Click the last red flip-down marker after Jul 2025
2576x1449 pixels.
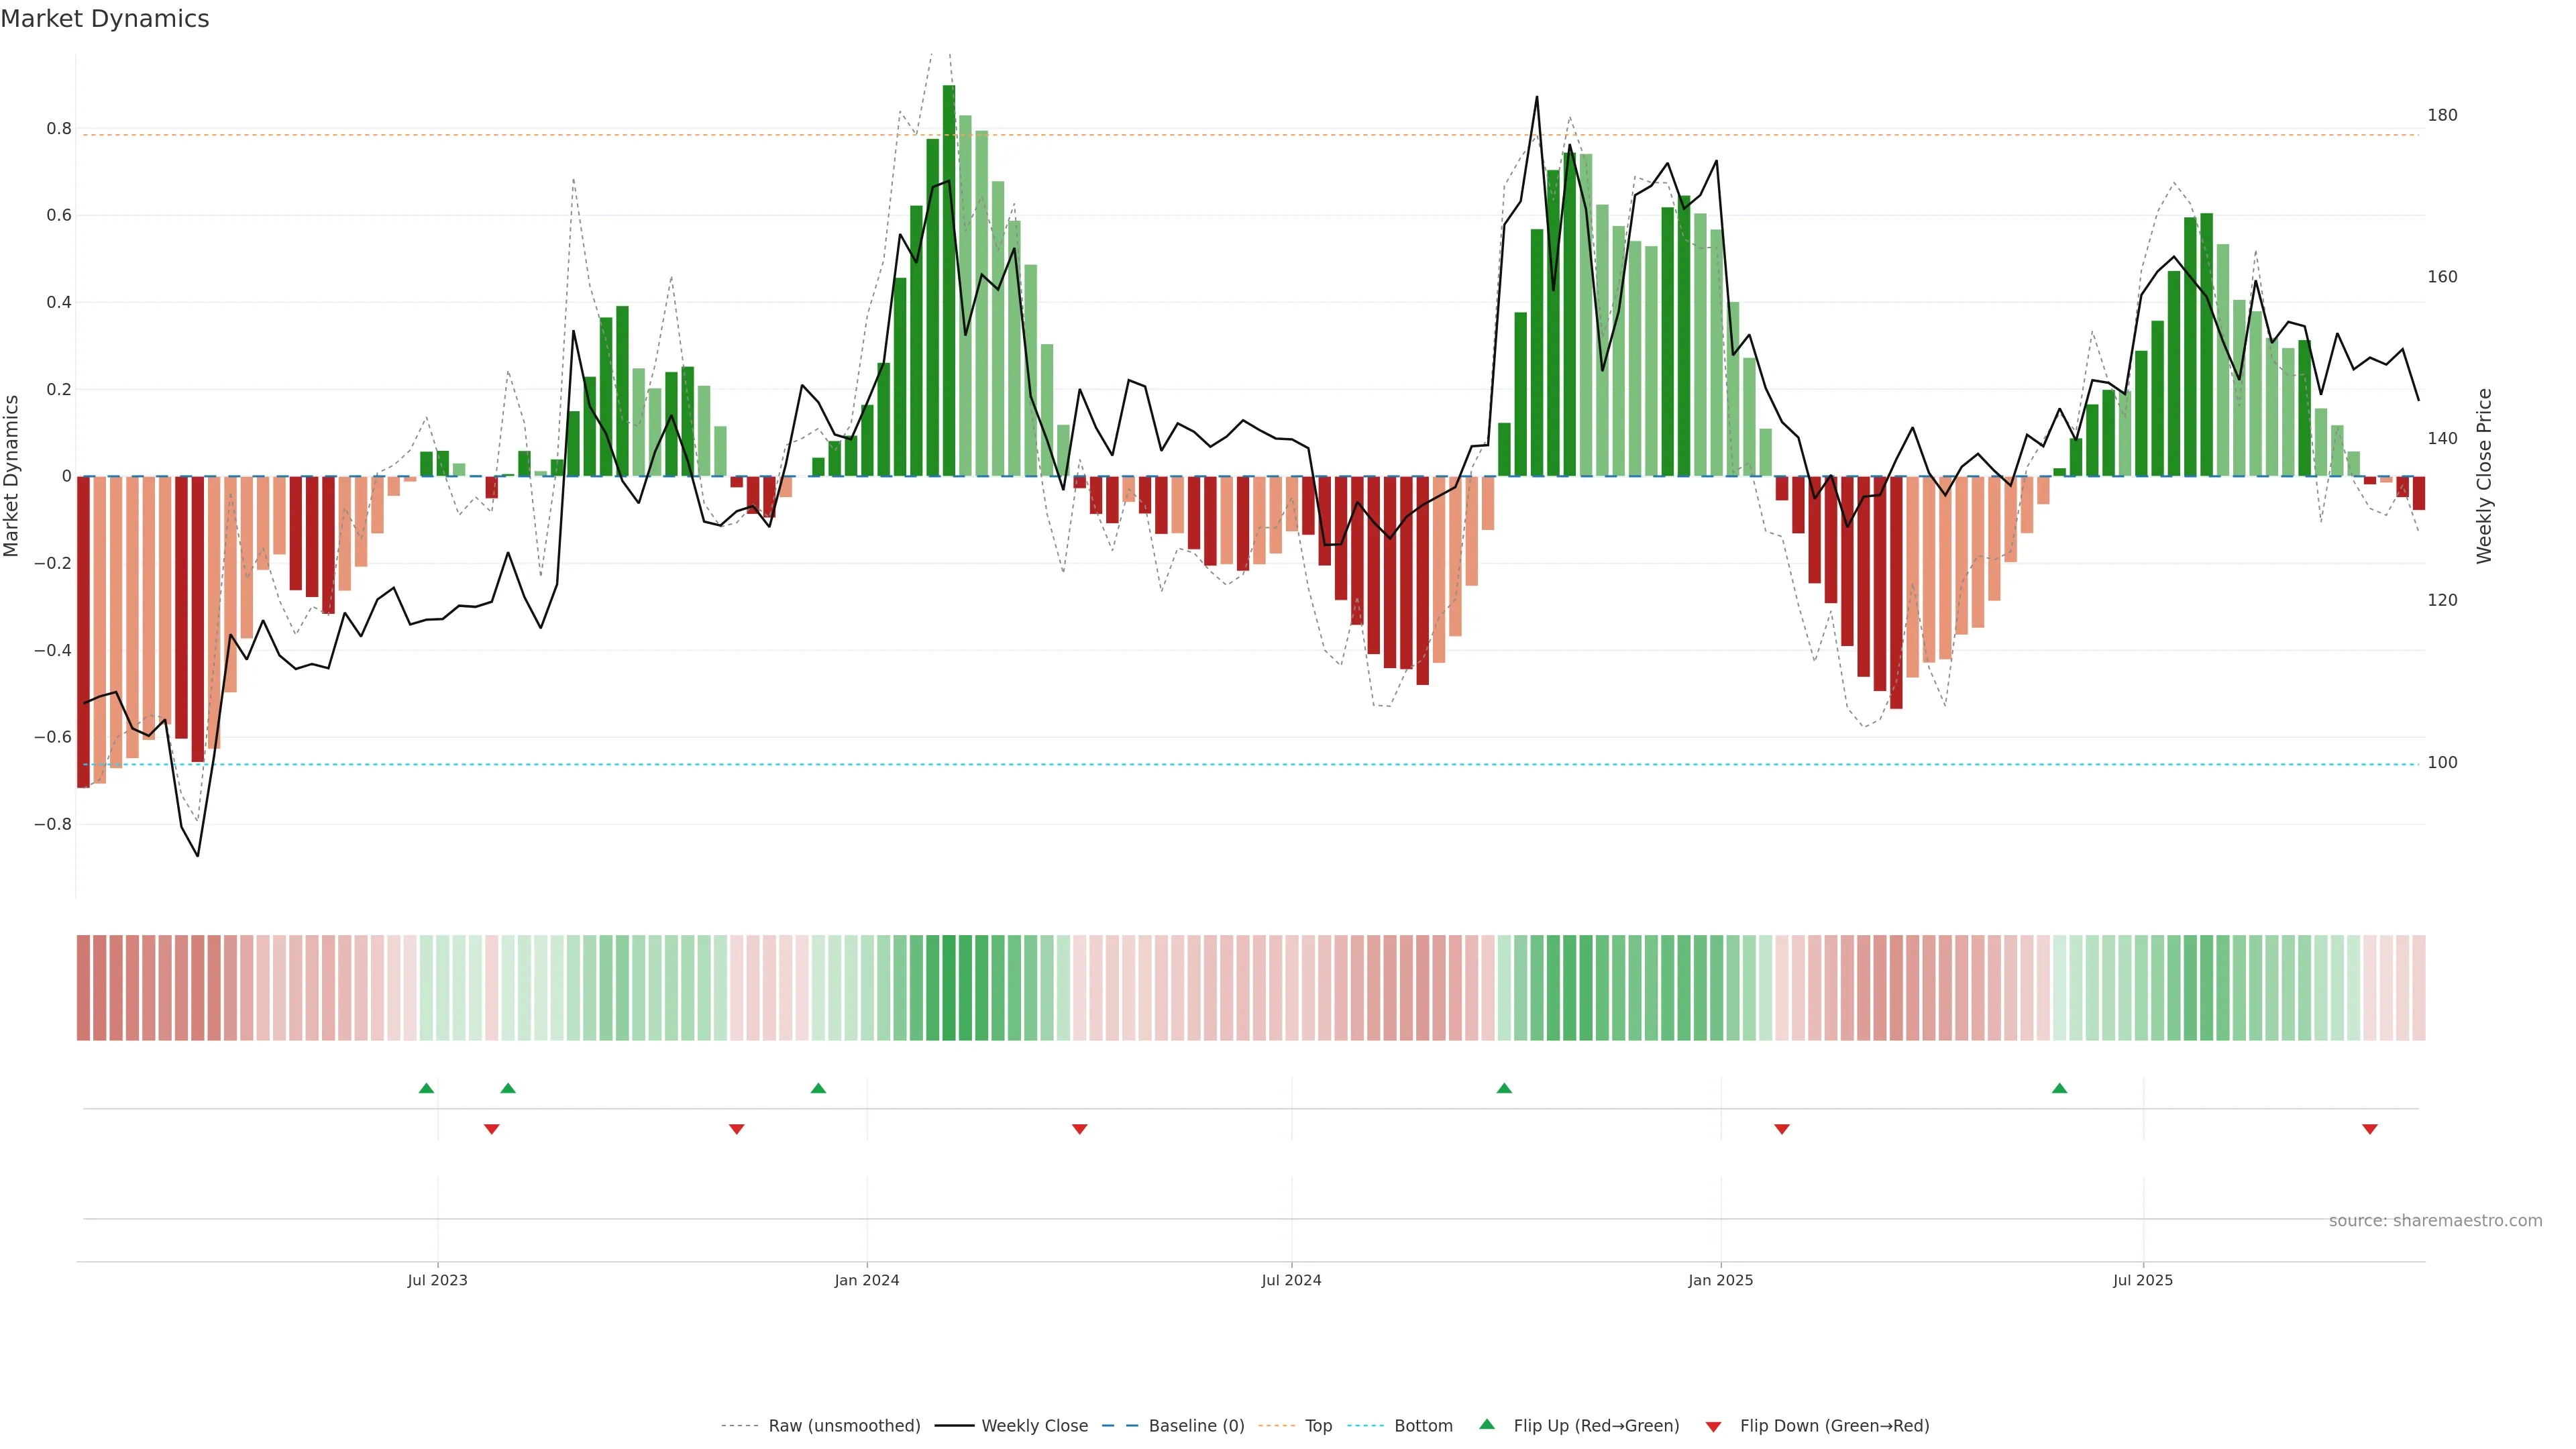[x=2369, y=1129]
